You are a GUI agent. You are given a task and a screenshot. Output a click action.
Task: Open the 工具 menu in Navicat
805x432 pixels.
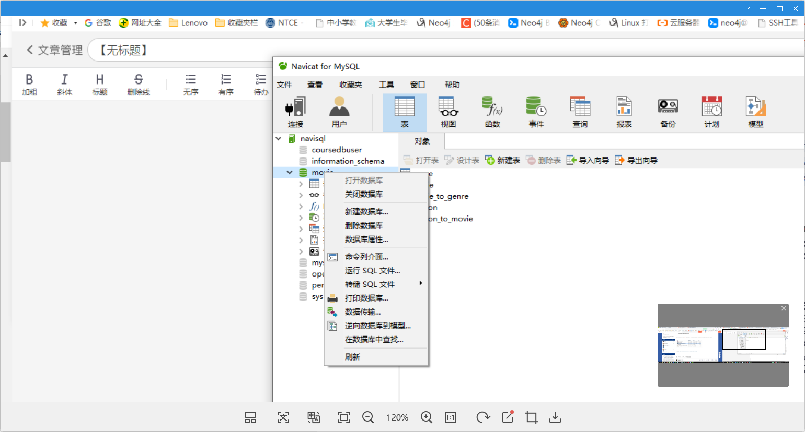click(386, 85)
